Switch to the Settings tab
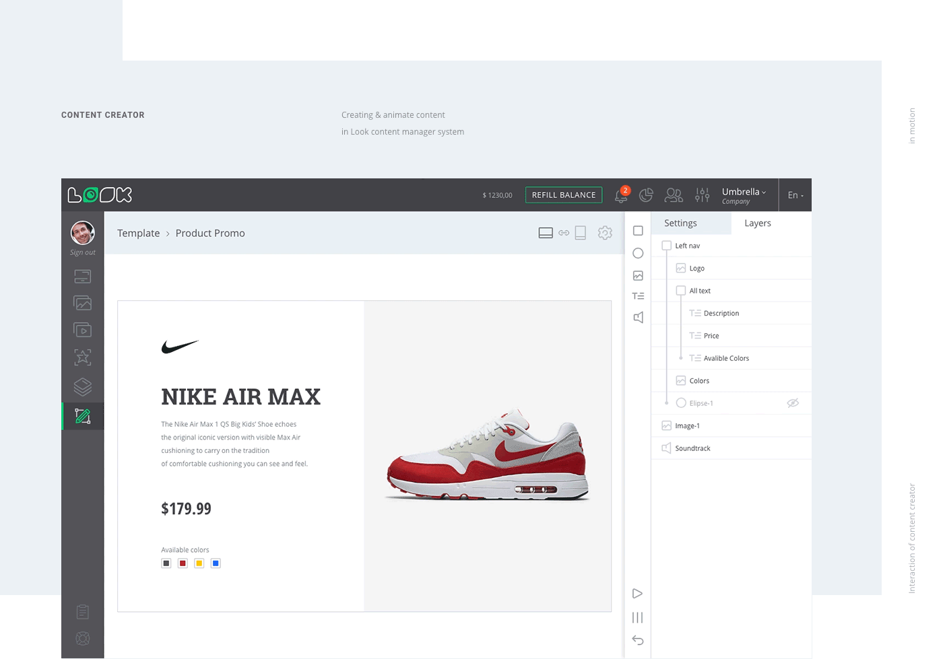 (x=680, y=223)
